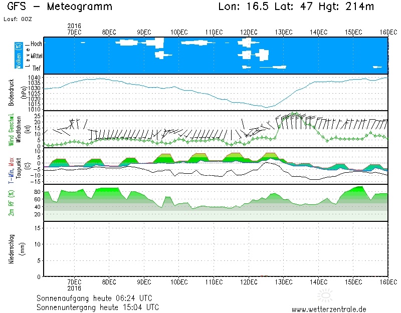This screenshot has height=313, width=401.
Task: Select the 'Bodendruck' axis label
Action: [x=11, y=92]
